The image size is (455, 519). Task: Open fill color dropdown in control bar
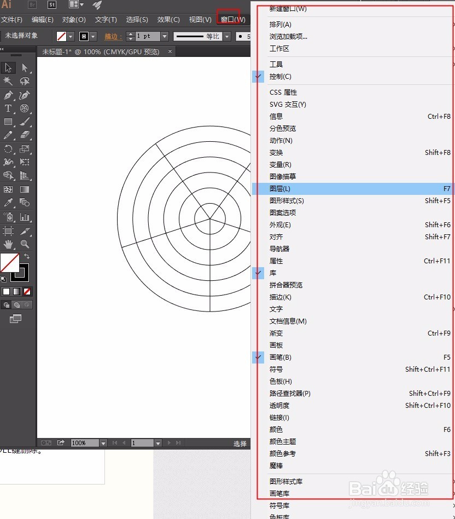pos(71,37)
